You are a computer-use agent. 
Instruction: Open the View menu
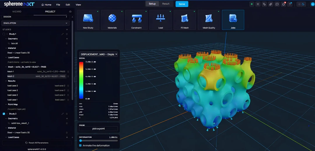[x=78, y=5]
